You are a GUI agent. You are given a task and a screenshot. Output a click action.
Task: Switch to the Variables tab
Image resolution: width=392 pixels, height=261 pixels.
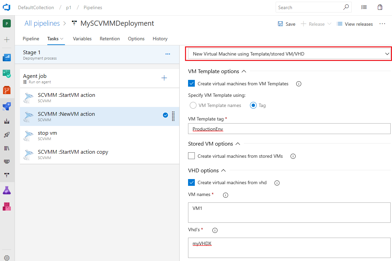tap(82, 39)
